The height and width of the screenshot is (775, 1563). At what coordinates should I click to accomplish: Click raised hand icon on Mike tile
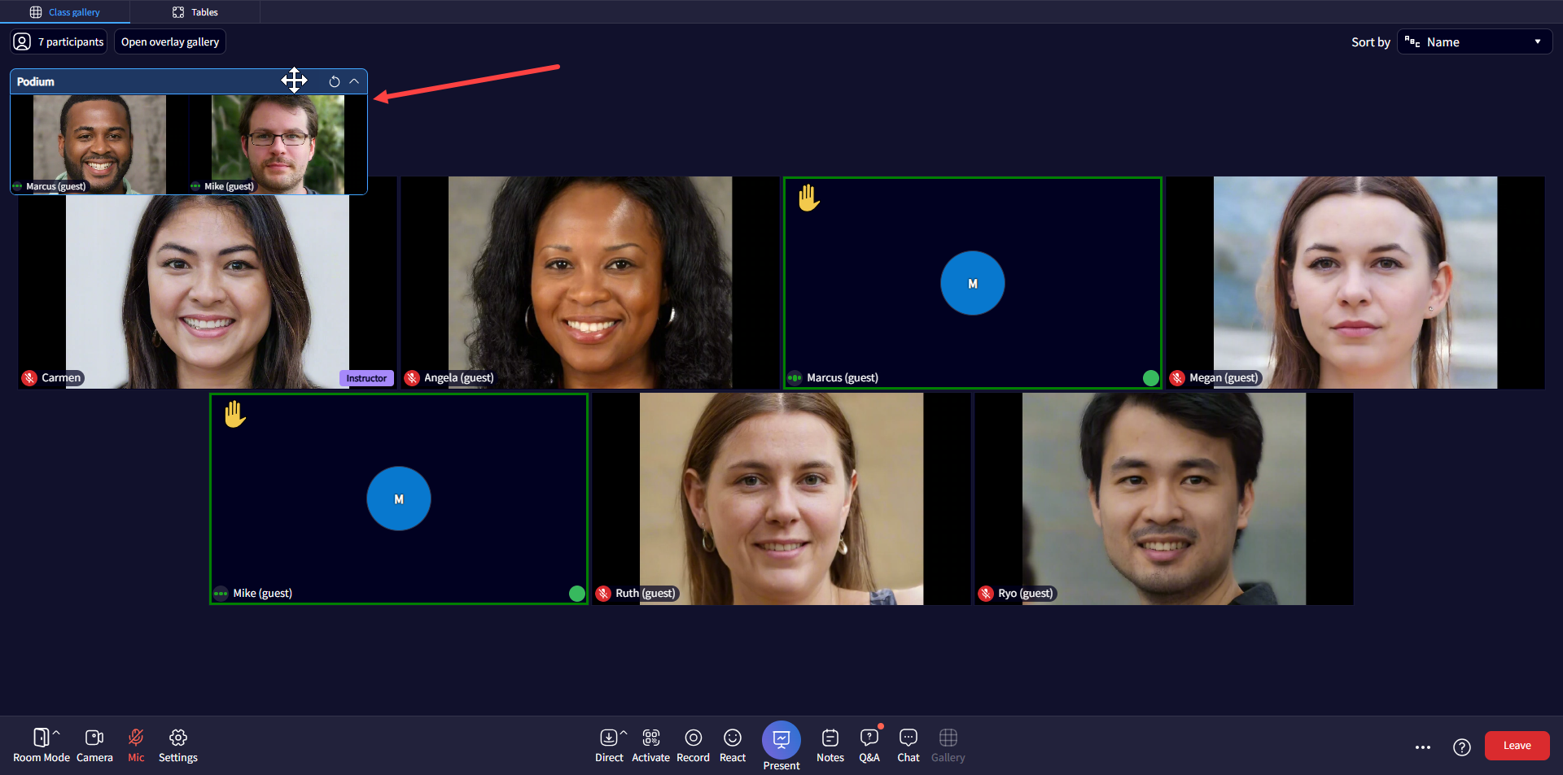click(x=234, y=414)
